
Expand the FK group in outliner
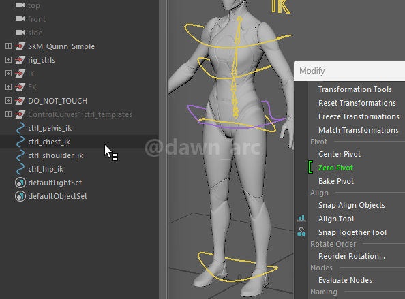[8, 87]
